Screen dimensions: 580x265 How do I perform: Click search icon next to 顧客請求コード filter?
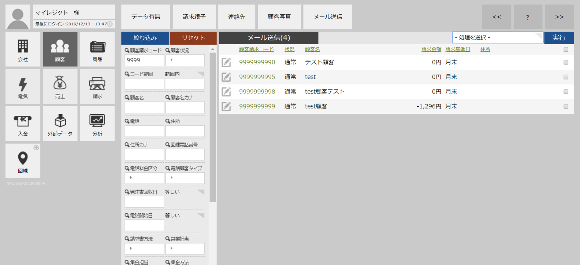point(127,50)
